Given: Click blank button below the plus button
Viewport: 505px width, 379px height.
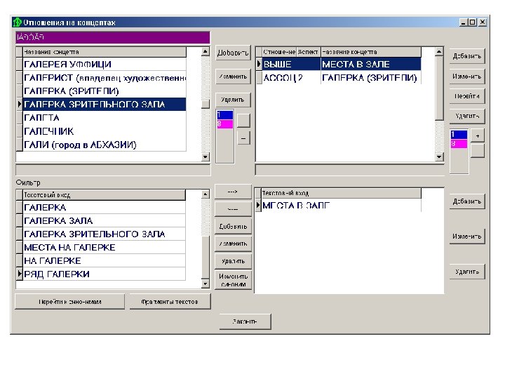Looking at the screenshot, I should 478,151.
